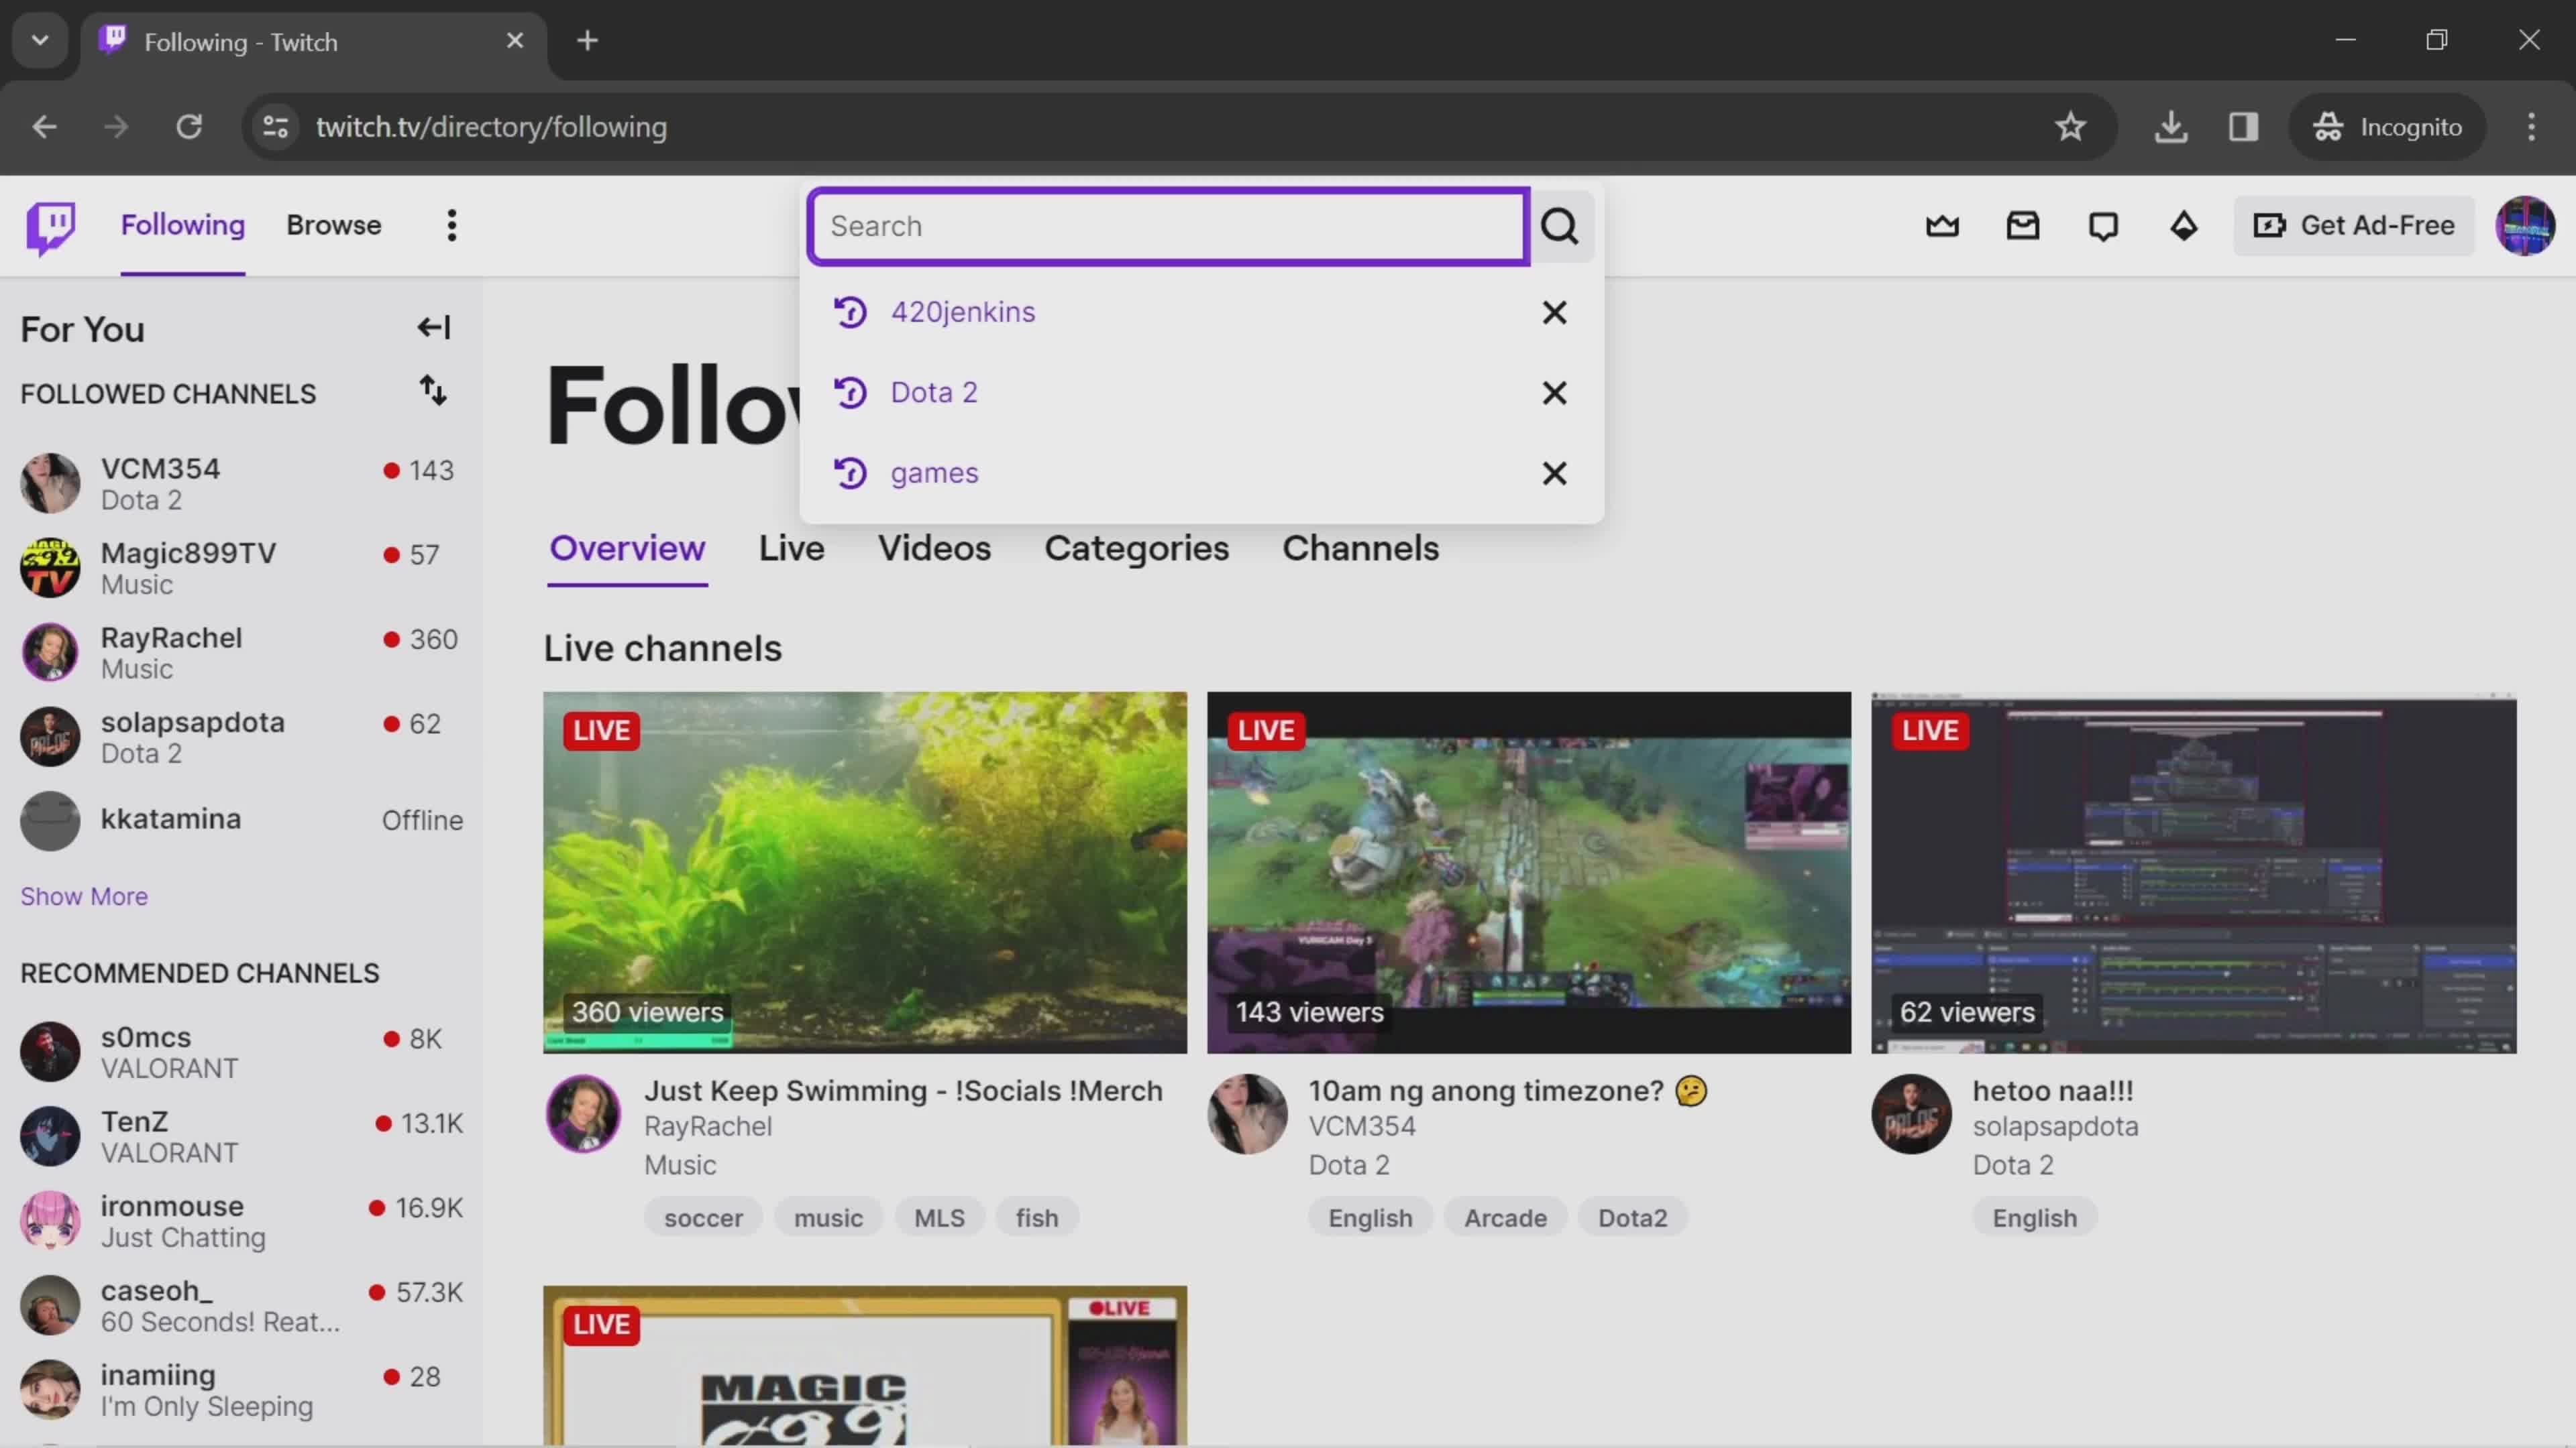Click RayRachel avatar under stream card

(x=583, y=1113)
